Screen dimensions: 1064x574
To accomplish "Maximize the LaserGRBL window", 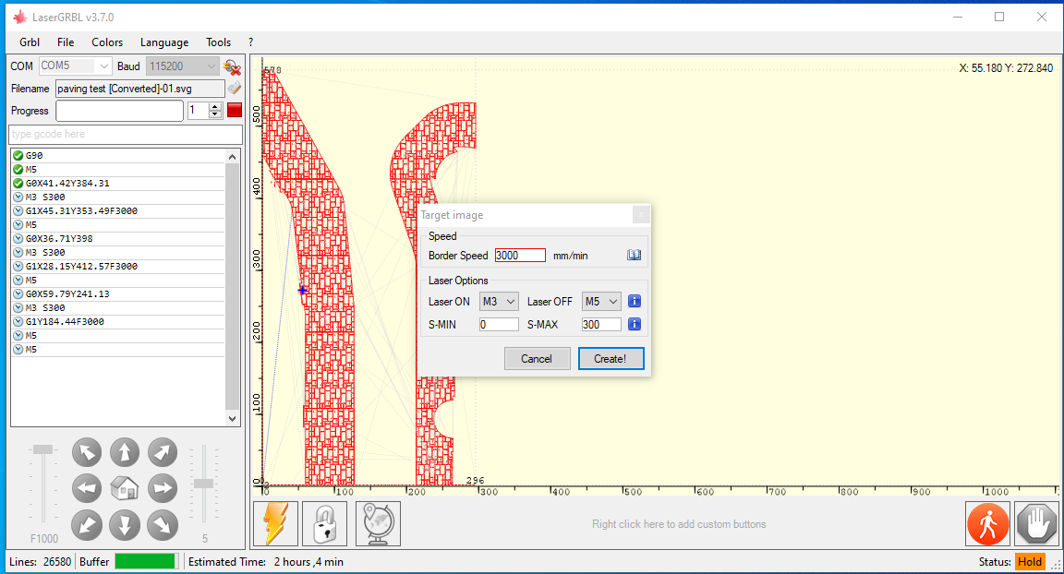I will [x=999, y=17].
